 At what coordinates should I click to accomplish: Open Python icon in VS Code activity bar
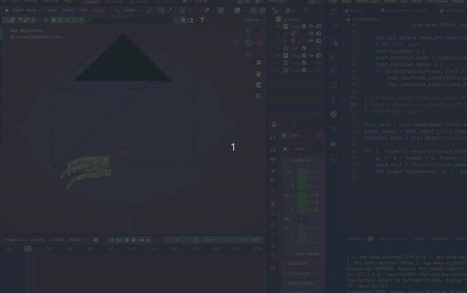tap(333, 114)
